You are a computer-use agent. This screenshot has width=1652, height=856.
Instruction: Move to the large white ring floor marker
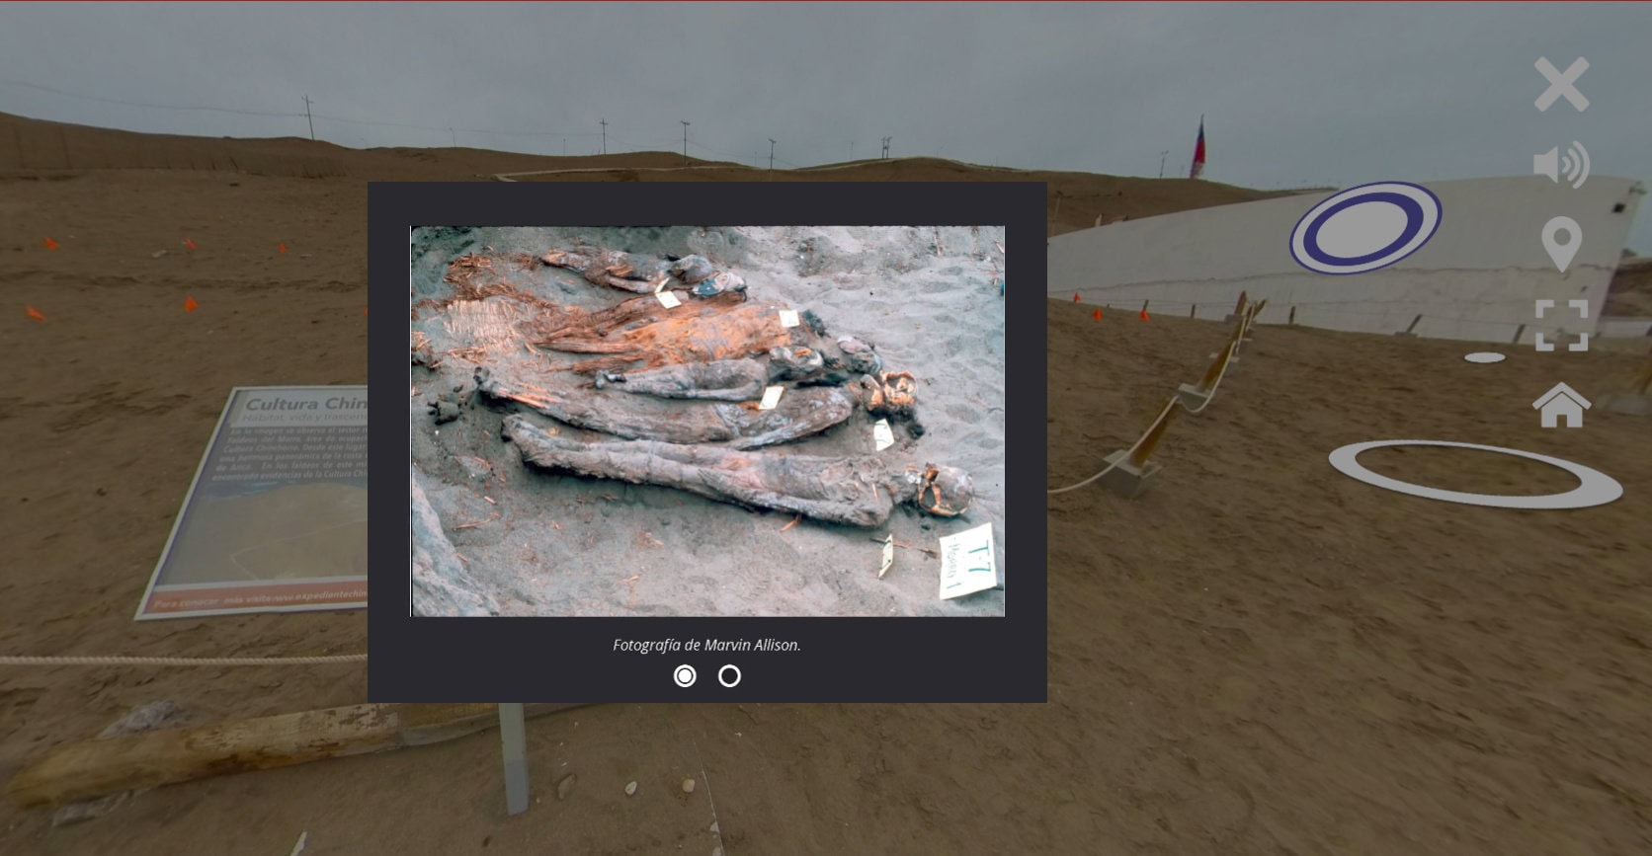pos(1474,474)
